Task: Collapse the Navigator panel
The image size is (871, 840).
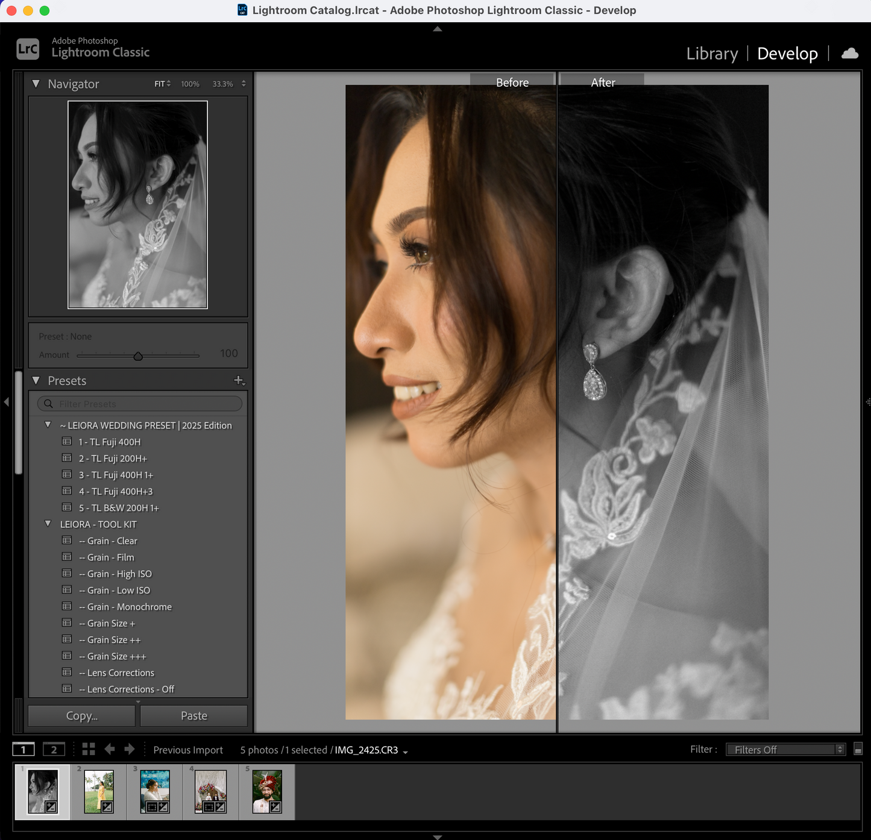Action: click(x=36, y=84)
